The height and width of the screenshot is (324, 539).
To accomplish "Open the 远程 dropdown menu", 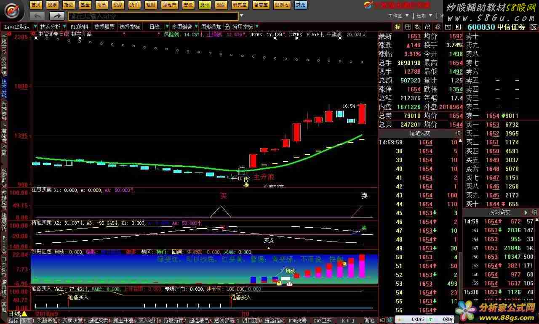I will (x=423, y=16).
